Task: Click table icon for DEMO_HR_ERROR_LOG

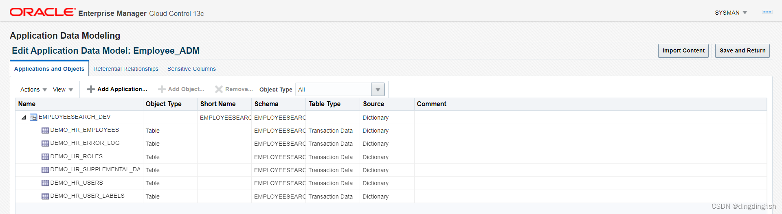Action: click(x=45, y=144)
